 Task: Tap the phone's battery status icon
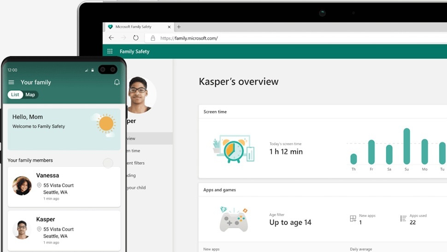click(x=92, y=70)
